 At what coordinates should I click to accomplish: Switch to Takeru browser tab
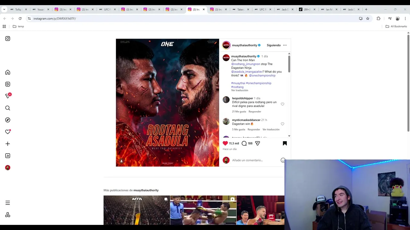241,9
